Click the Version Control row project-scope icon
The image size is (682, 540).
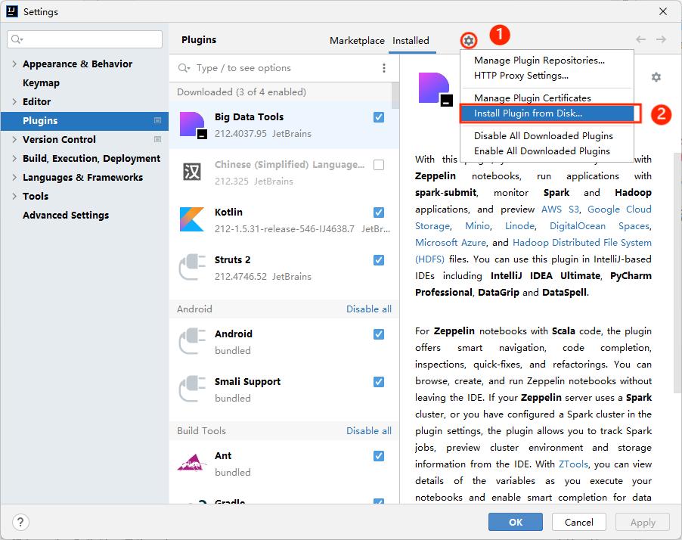157,139
